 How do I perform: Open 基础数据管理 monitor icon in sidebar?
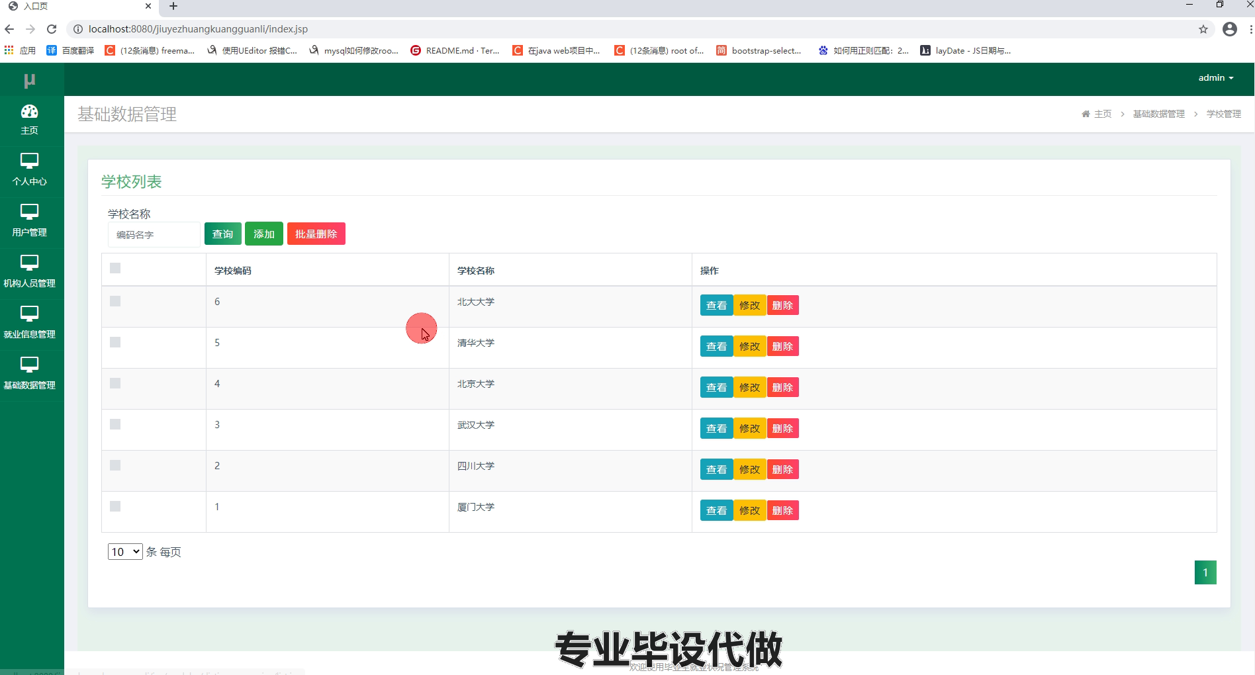coord(29,365)
